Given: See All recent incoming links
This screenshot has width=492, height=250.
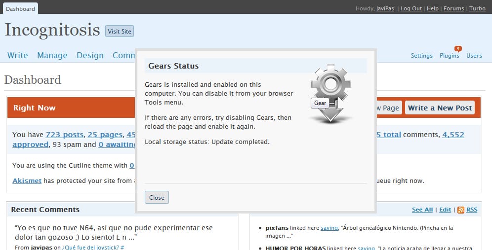Looking at the screenshot, I should (x=422, y=210).
